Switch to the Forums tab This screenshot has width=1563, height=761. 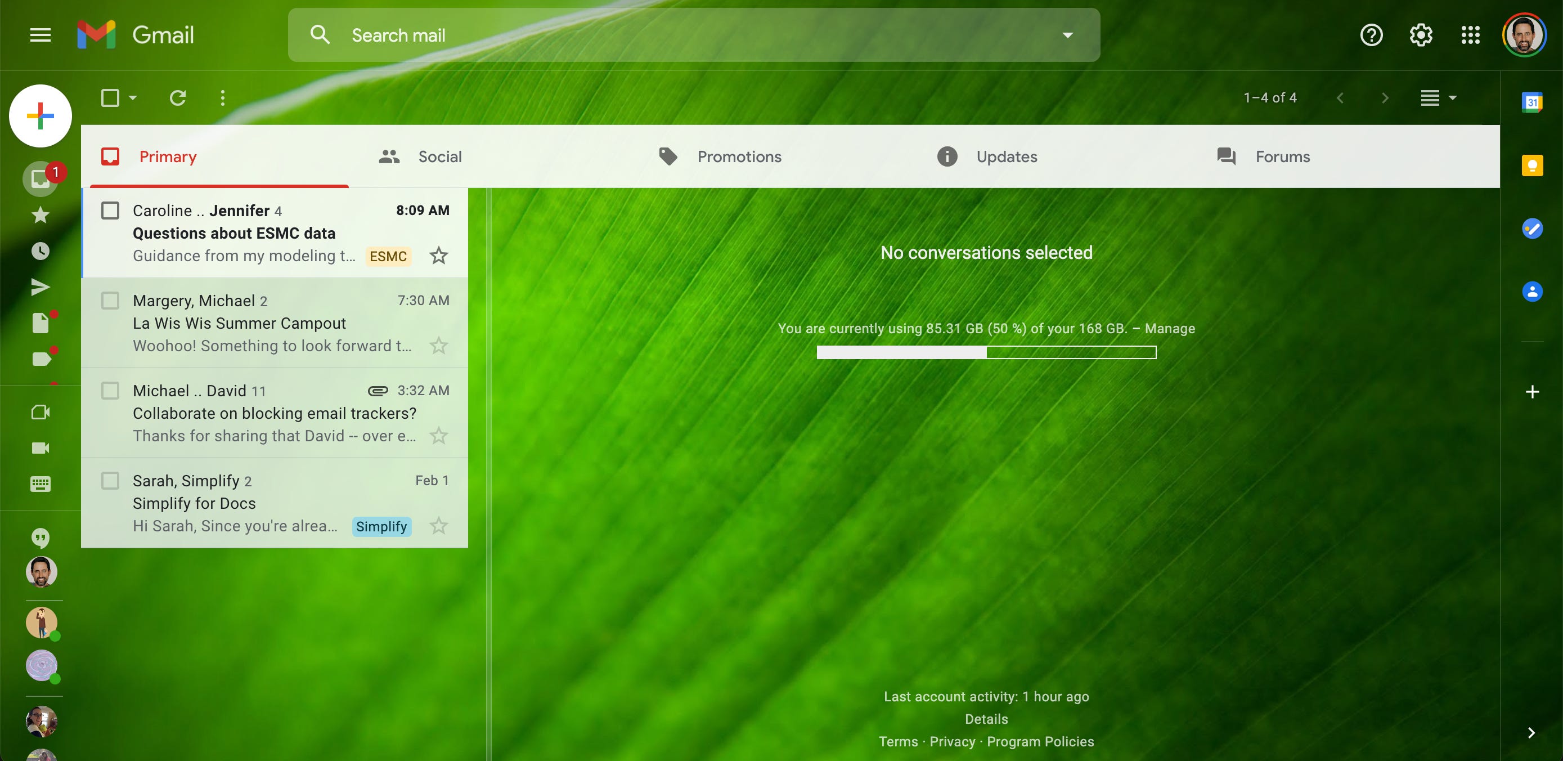[x=1282, y=156]
